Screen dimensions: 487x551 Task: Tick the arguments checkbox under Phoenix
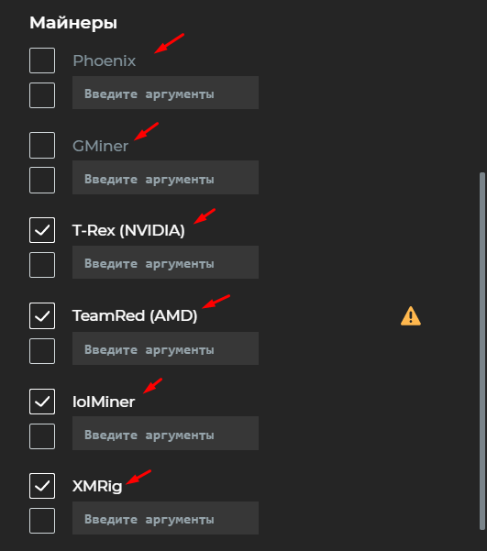(42, 95)
